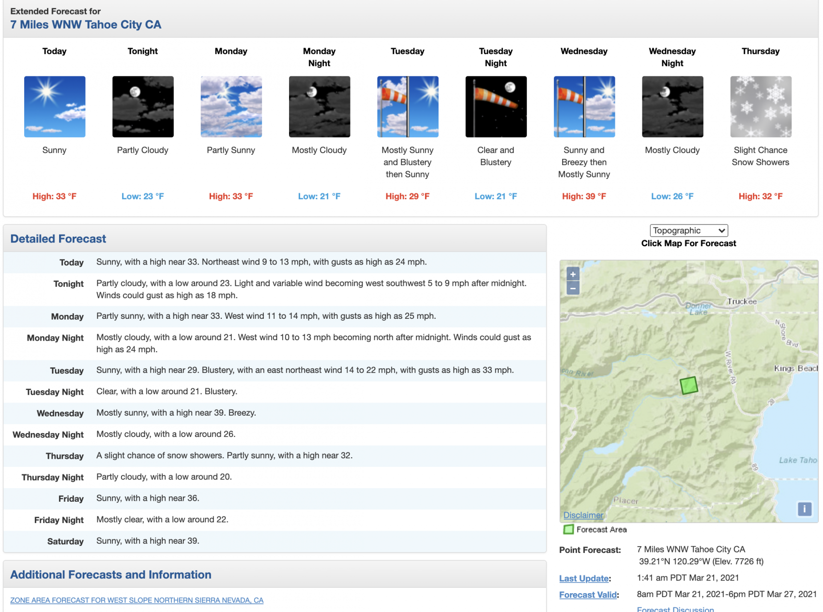
Task: Click the 7 Miles WNW Tahoe City CA heading
Action: pyautogui.click(x=86, y=25)
